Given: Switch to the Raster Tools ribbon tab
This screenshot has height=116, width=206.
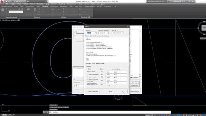Looking at the screenshot, I should 78,6.
